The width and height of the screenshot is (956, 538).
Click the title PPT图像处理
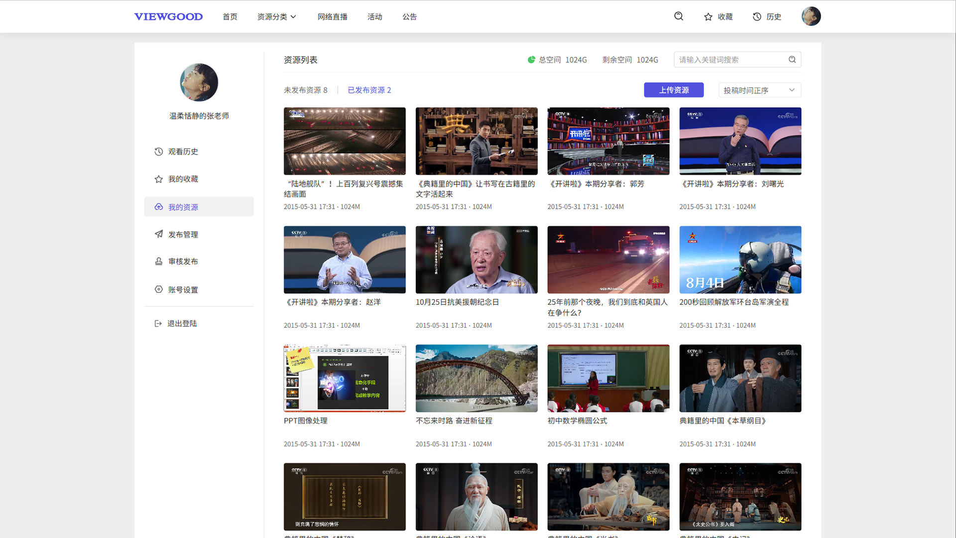click(306, 421)
